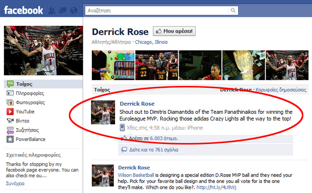Click the PowerBalance star icon in sidebar
Viewport: 312px width, 193px height.
(x=11, y=139)
